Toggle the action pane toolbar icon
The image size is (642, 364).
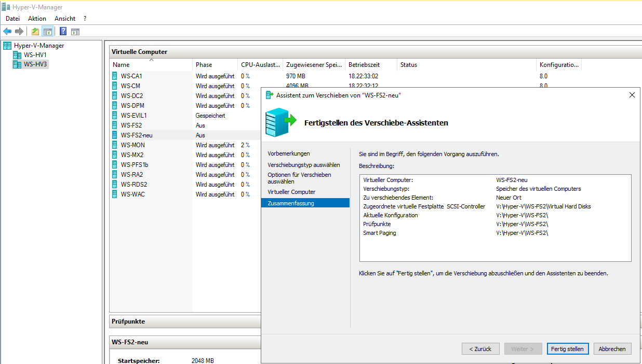pyautogui.click(x=75, y=31)
